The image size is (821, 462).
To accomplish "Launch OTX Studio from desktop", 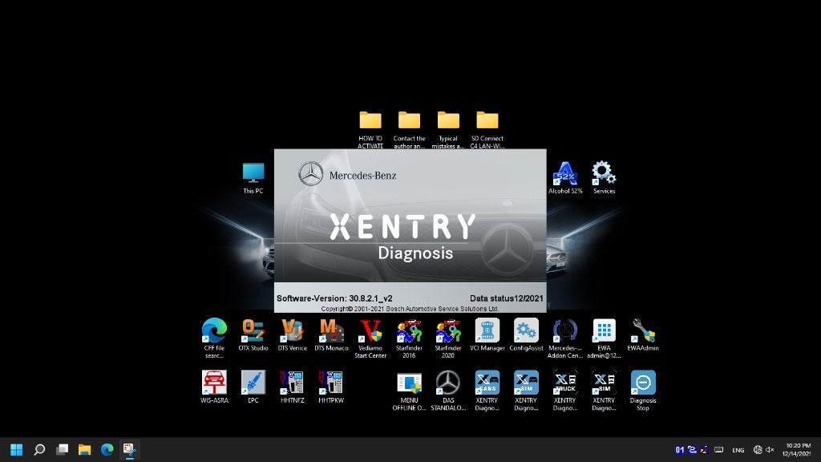I will click(x=253, y=334).
